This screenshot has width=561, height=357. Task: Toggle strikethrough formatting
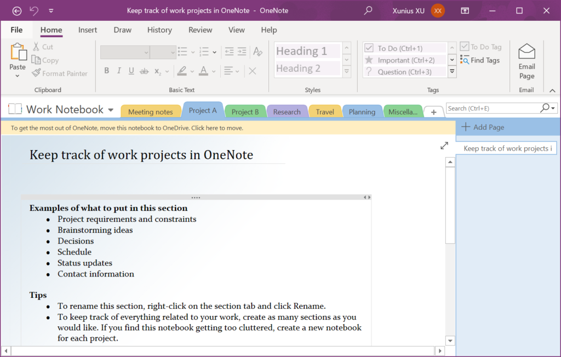(144, 71)
